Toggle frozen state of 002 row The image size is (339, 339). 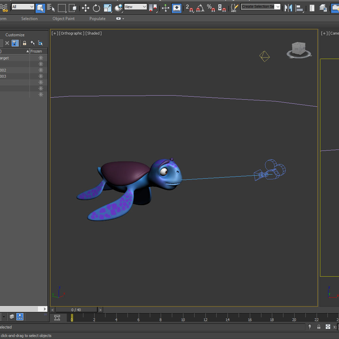pos(41,70)
